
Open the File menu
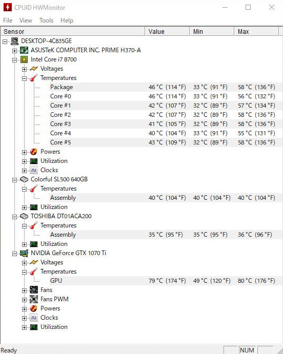point(8,20)
